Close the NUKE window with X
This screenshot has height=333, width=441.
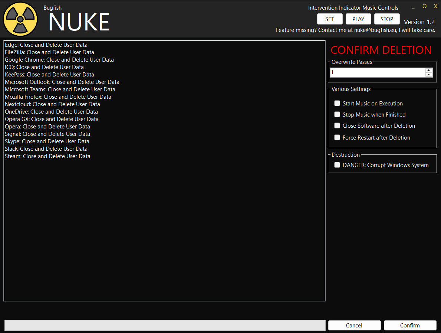point(435,6)
